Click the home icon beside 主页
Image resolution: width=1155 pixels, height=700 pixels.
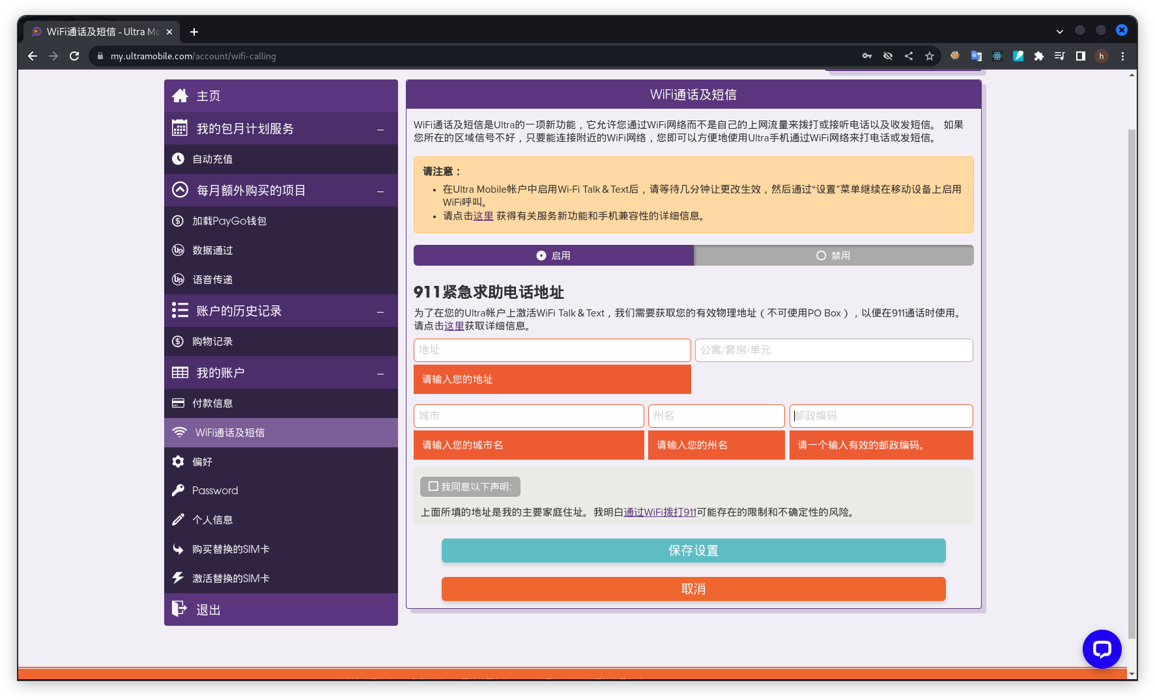pos(180,96)
